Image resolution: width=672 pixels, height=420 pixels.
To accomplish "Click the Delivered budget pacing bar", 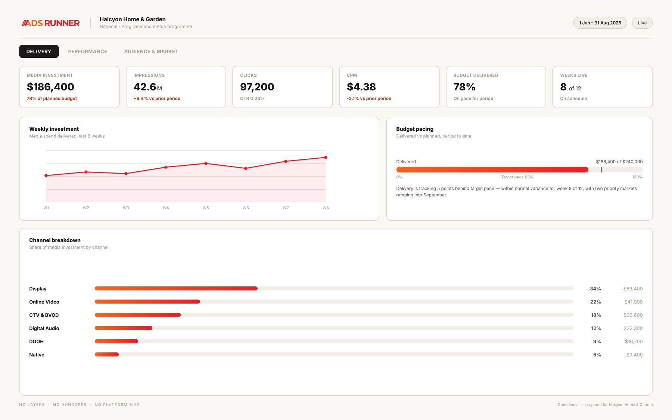I will (x=519, y=169).
